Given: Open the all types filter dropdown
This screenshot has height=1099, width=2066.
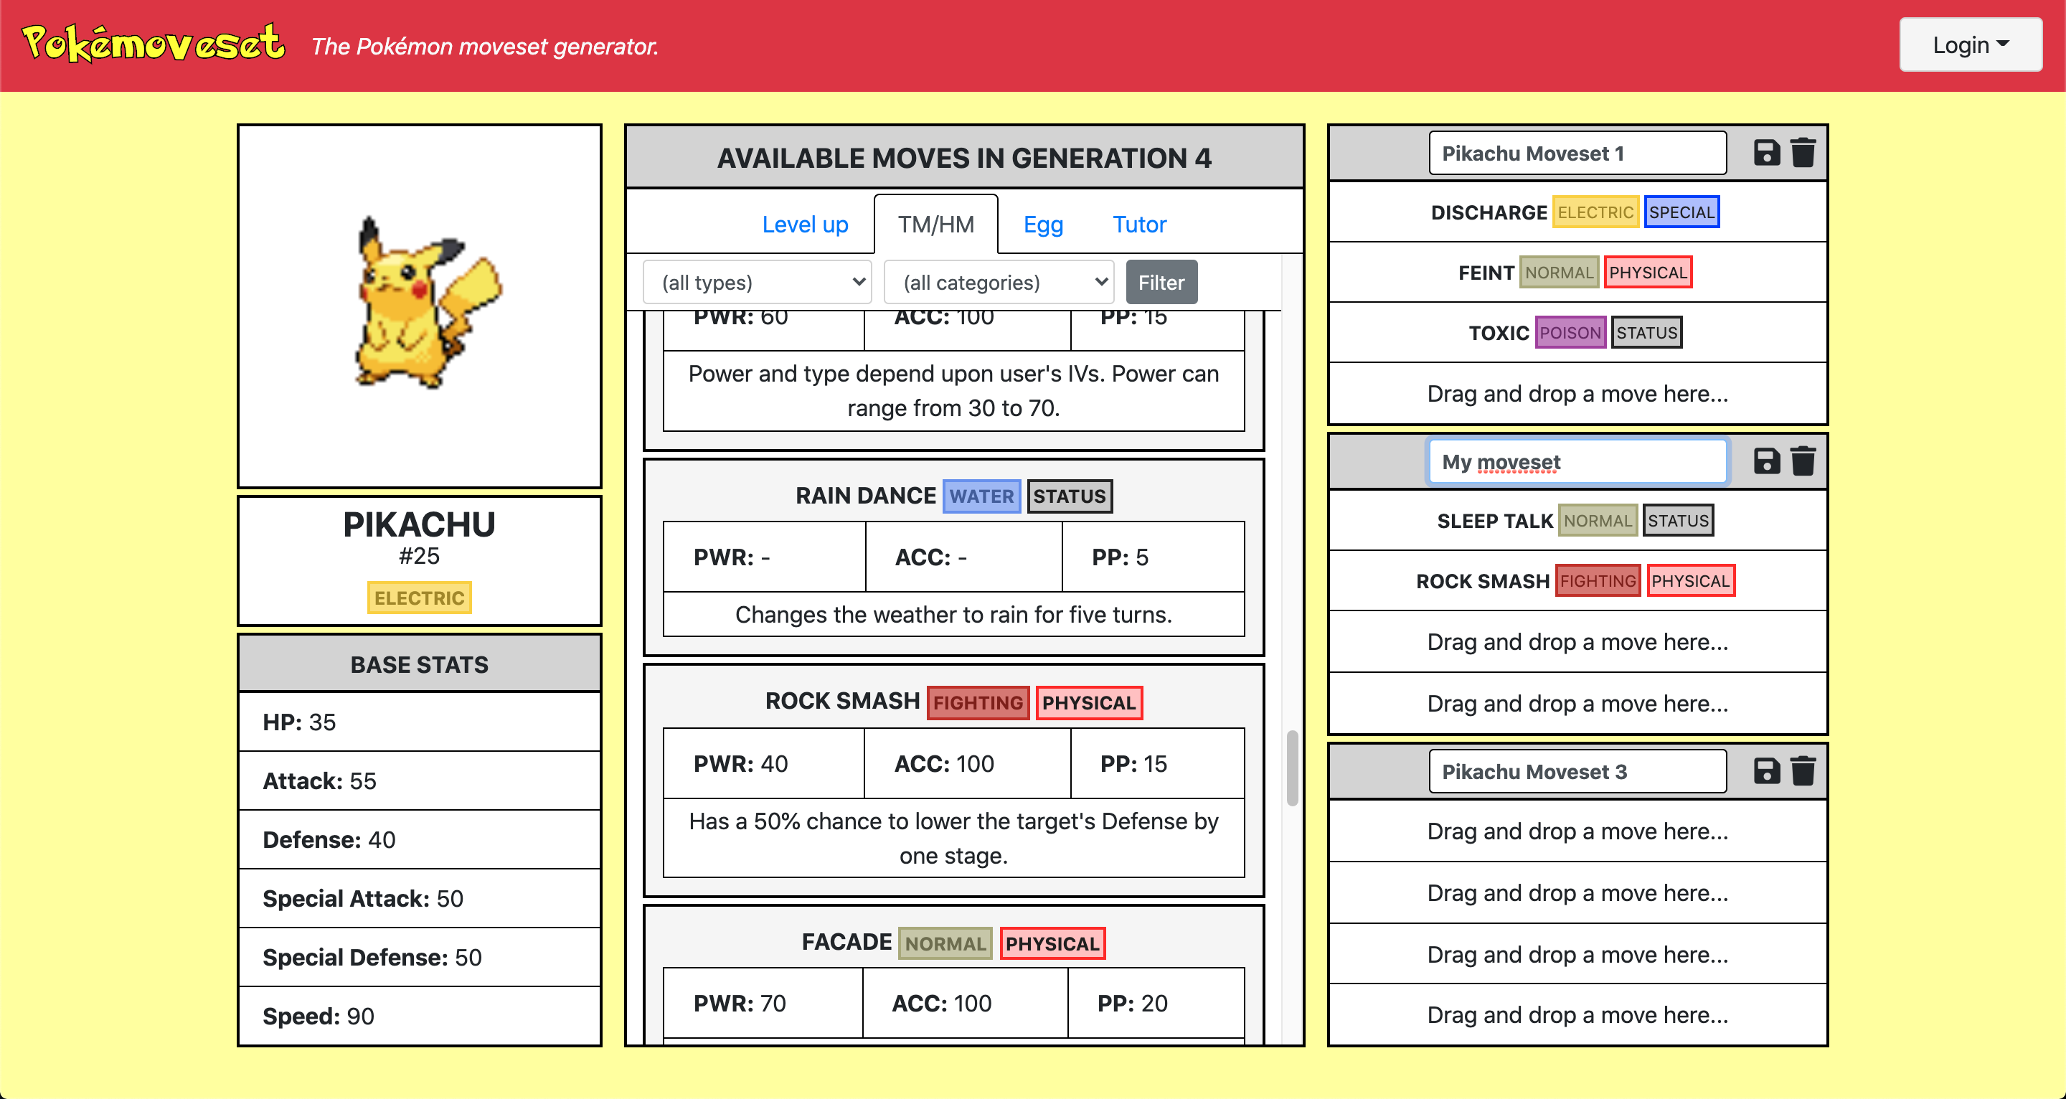Looking at the screenshot, I should 757,283.
